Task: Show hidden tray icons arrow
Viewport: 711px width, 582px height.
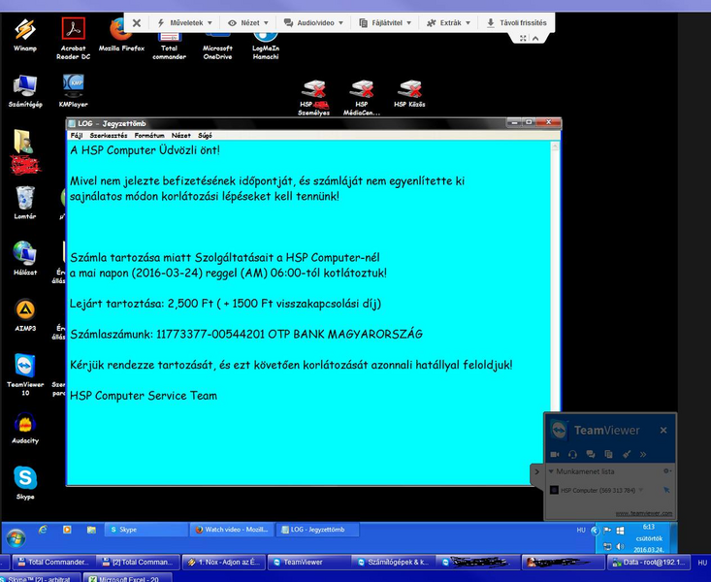Action: pos(595,531)
